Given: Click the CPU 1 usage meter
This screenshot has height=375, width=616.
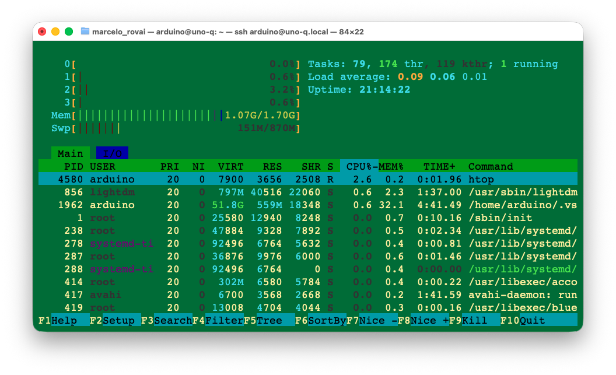Looking at the screenshot, I should (x=183, y=76).
